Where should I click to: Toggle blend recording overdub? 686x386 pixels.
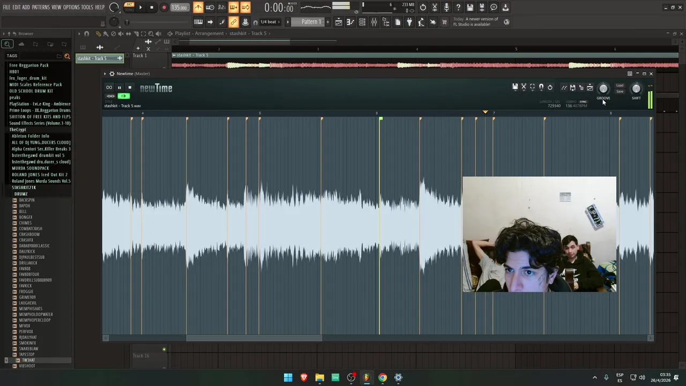point(233,8)
